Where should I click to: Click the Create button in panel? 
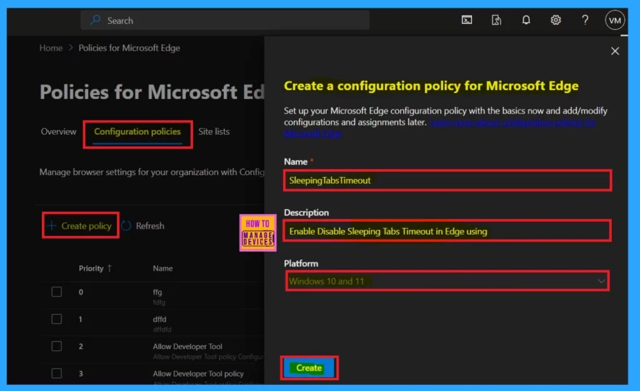[309, 368]
